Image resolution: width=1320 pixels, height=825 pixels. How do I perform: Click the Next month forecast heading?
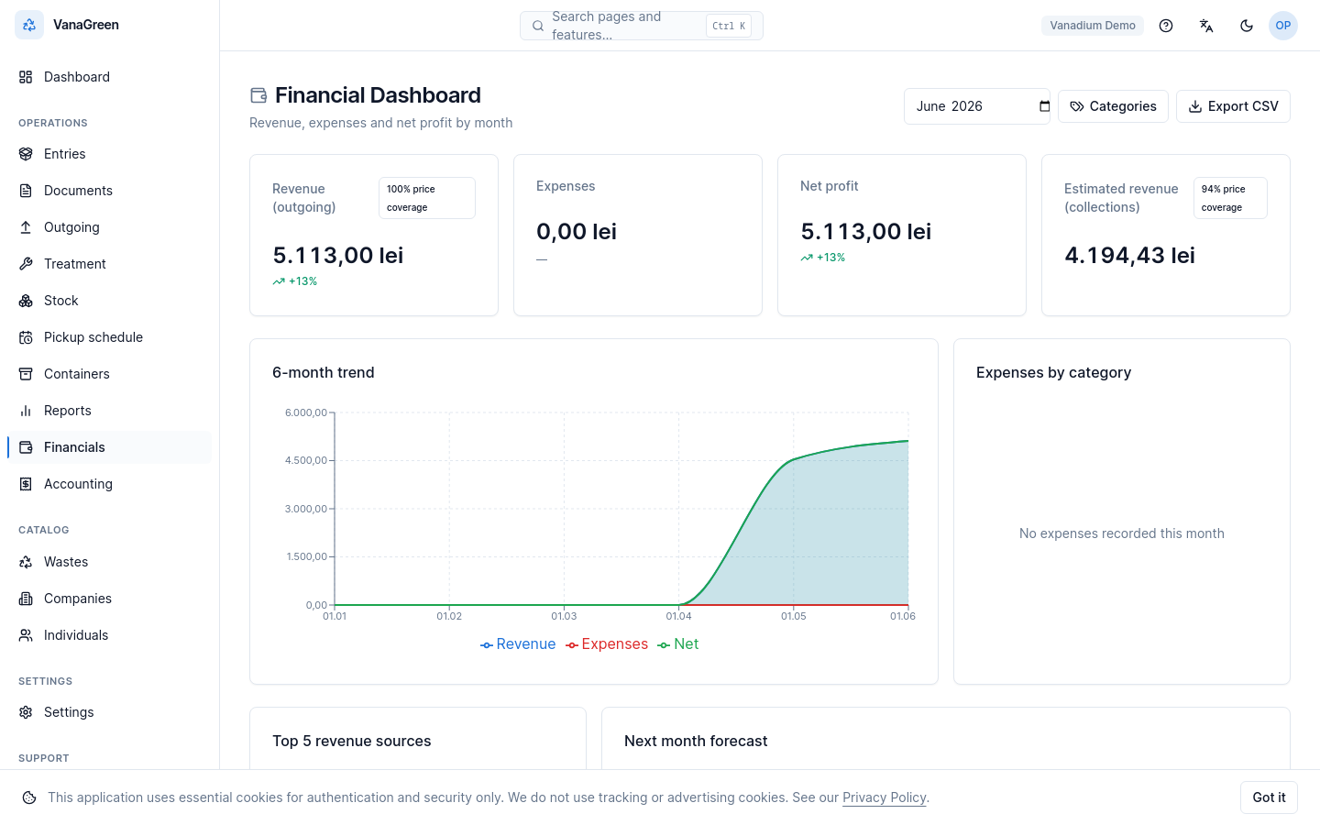coord(696,741)
